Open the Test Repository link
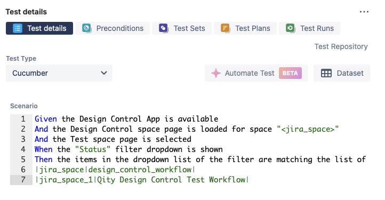The width and height of the screenshot is (385, 200). [341, 46]
